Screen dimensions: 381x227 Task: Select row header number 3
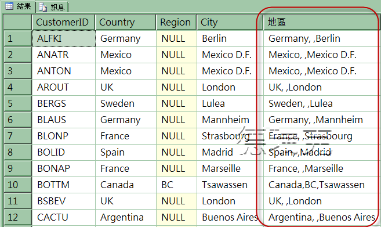click(x=17, y=71)
